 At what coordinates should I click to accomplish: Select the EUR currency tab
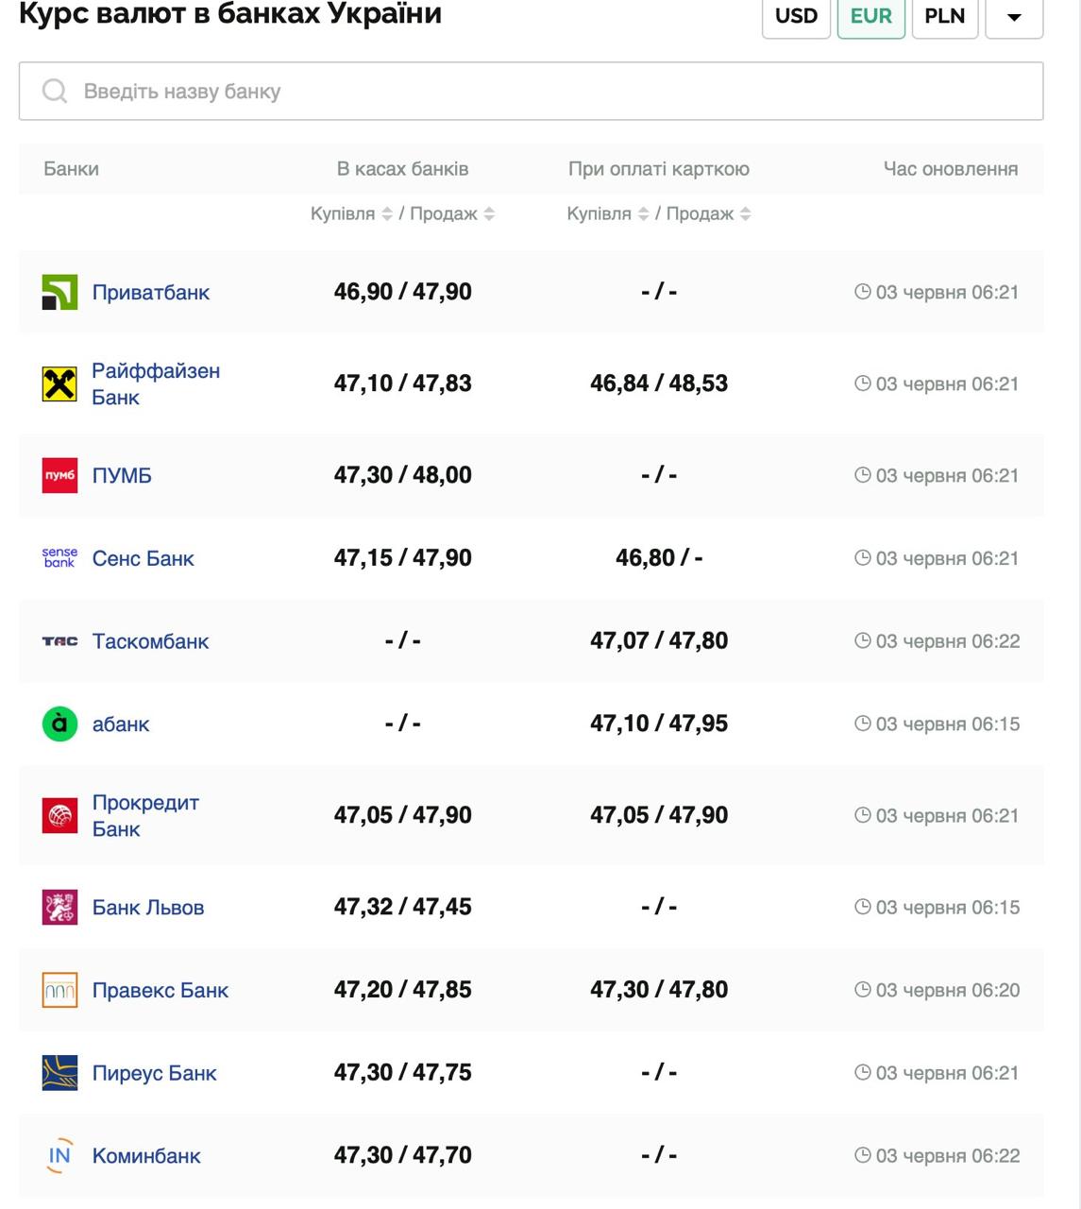coord(870,17)
